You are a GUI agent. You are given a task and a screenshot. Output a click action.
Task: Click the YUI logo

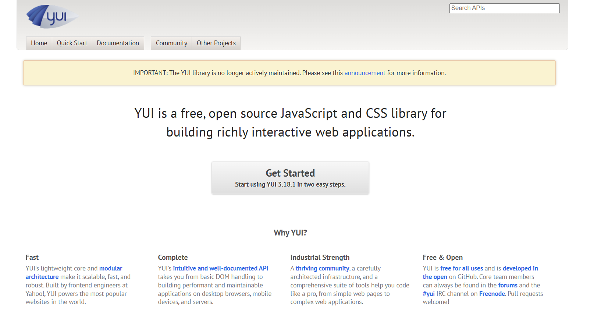(52, 17)
